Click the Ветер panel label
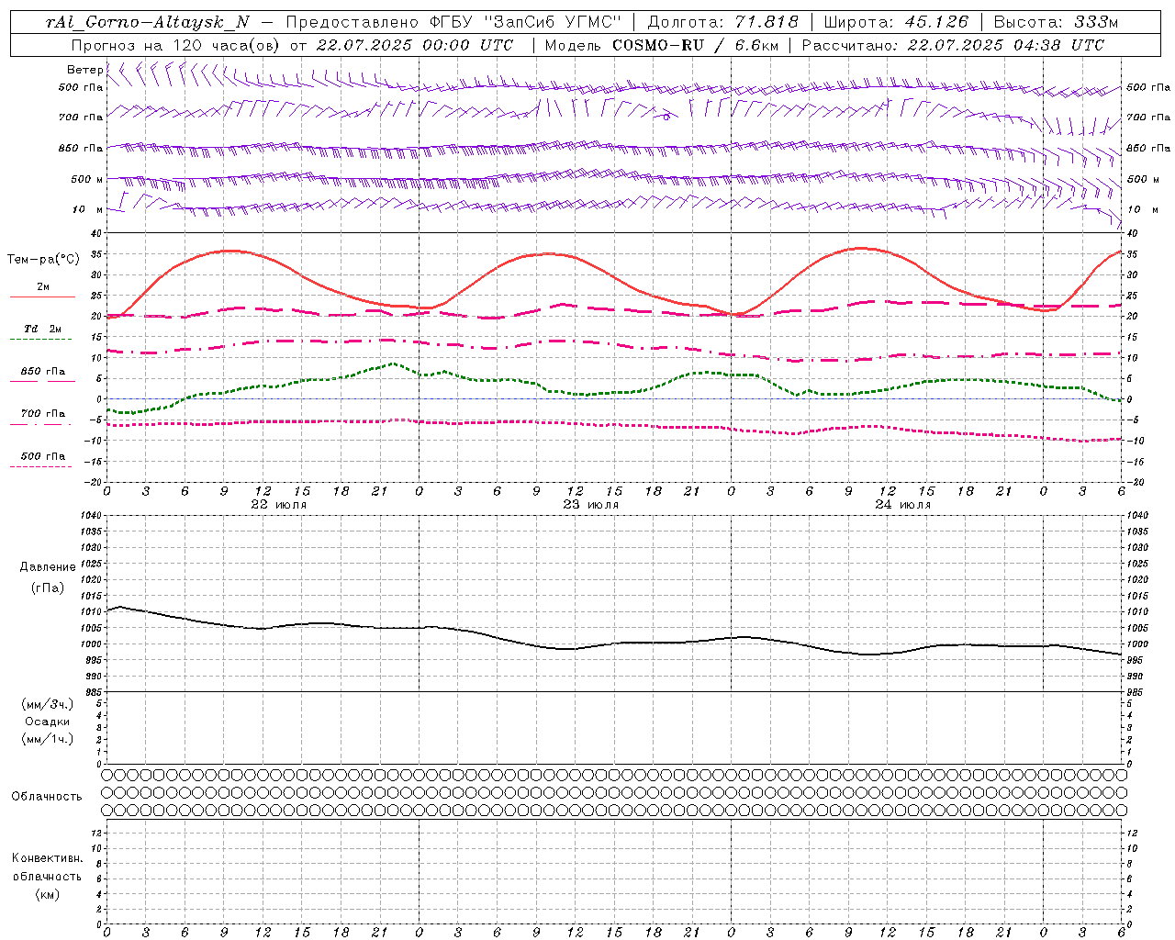The height and width of the screenshot is (940, 1175). click(x=85, y=70)
